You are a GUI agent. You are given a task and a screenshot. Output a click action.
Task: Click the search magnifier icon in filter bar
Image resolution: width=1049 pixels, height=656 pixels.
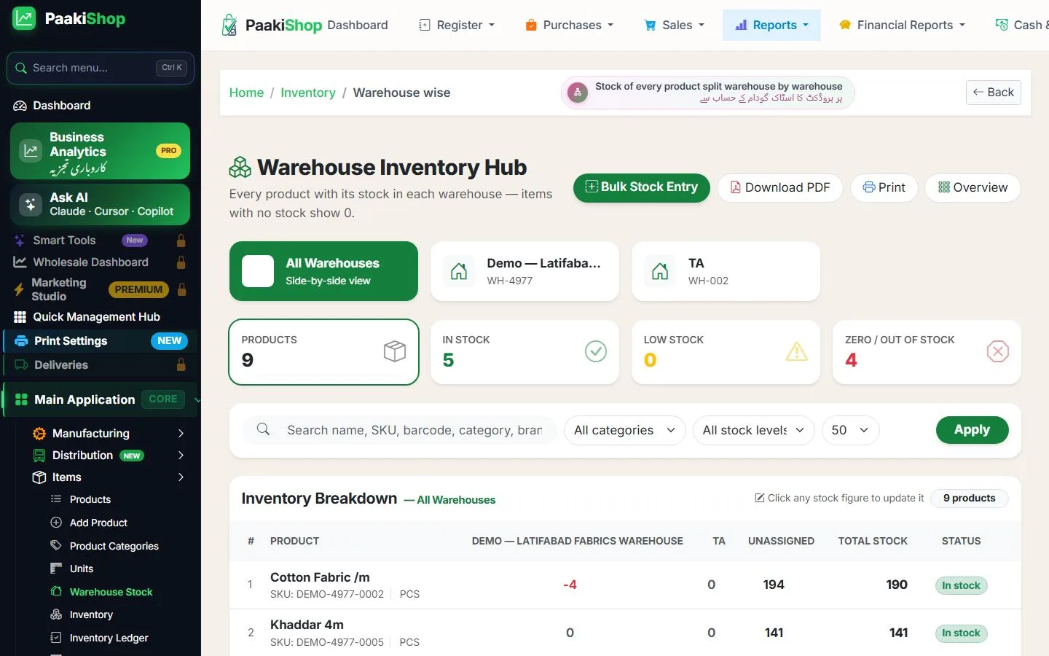pyautogui.click(x=263, y=429)
